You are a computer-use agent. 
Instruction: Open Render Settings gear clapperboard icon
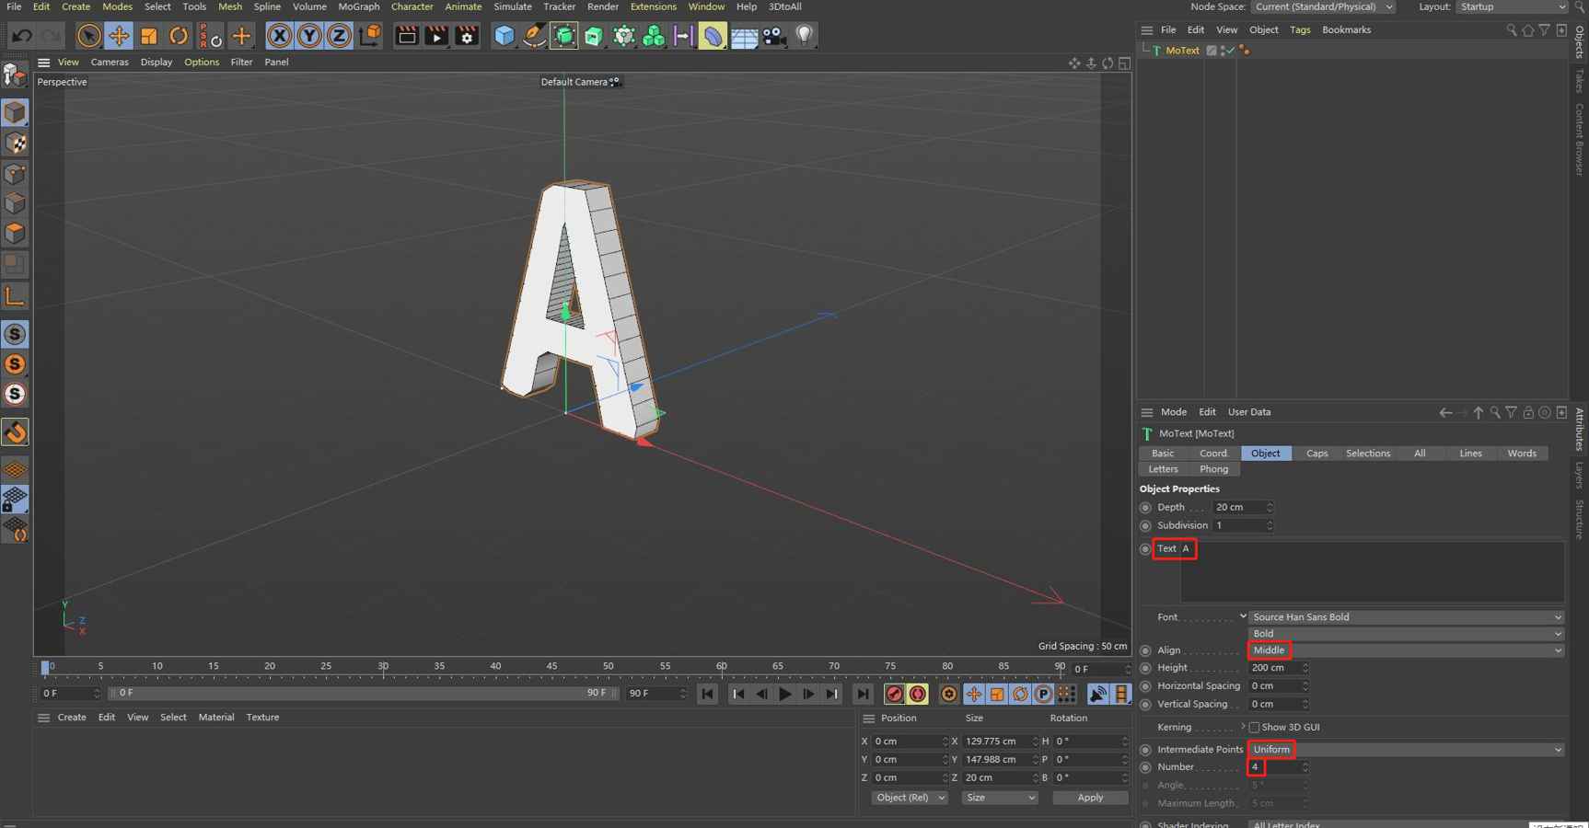467,36
